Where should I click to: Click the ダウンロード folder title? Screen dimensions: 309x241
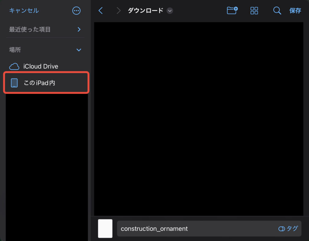145,11
